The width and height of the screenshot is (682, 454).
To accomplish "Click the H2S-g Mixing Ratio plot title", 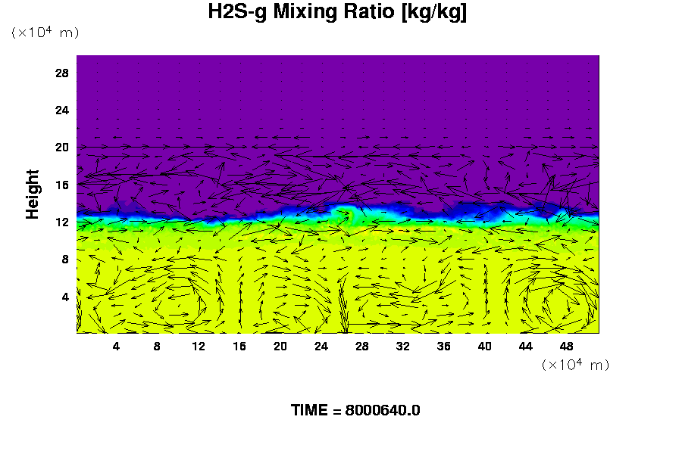I will 337,13.
